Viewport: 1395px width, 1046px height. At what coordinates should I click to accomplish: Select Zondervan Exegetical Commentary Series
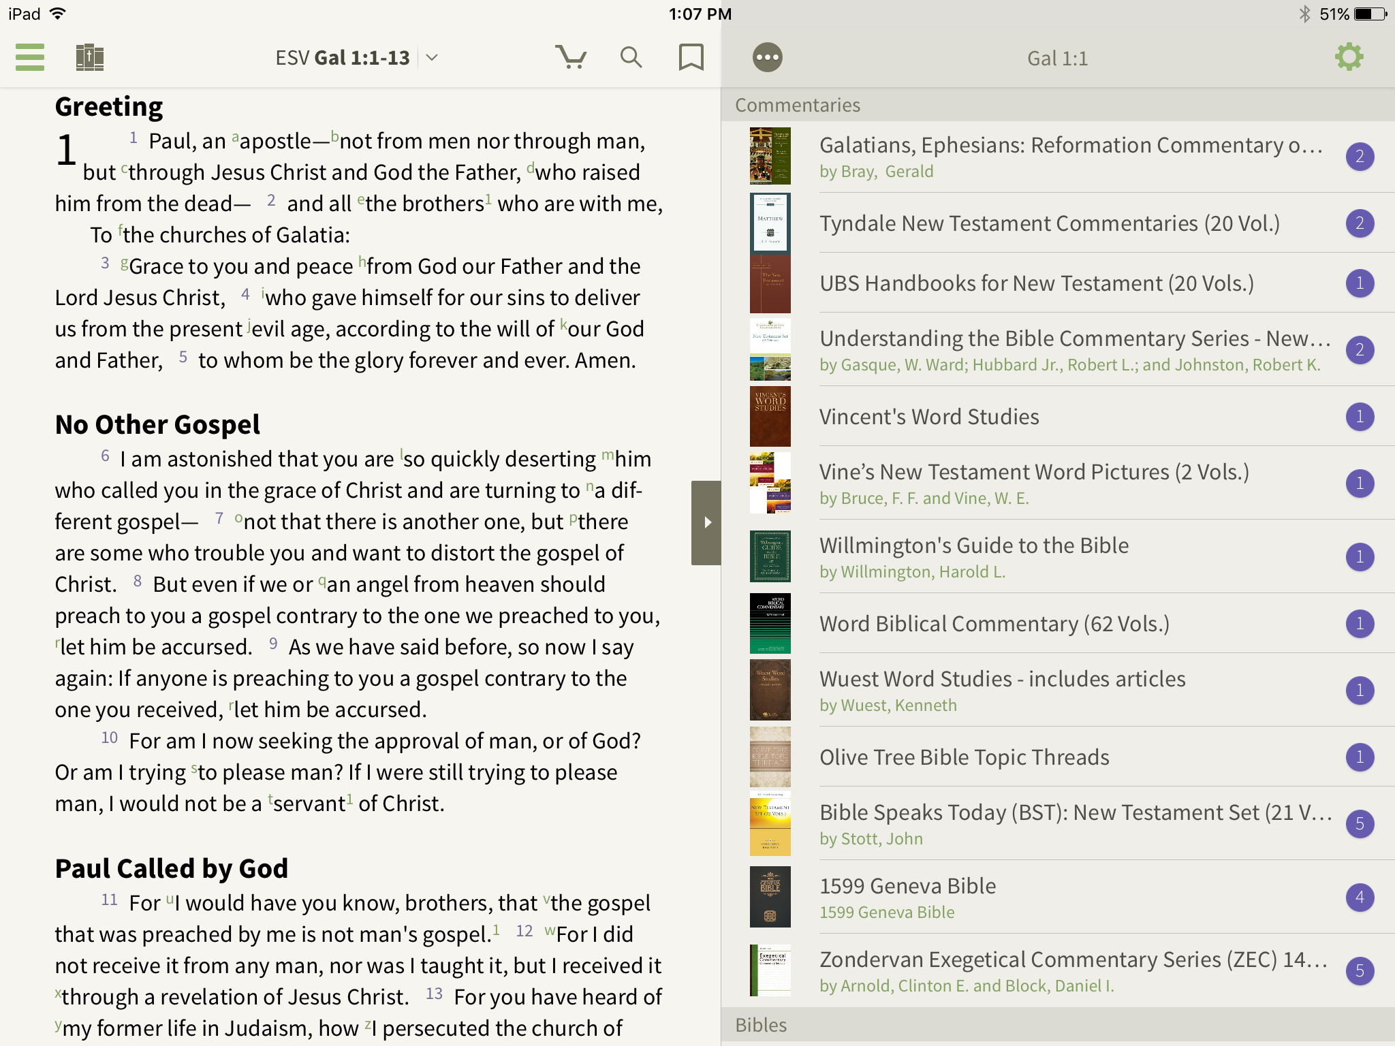pos(1058,971)
